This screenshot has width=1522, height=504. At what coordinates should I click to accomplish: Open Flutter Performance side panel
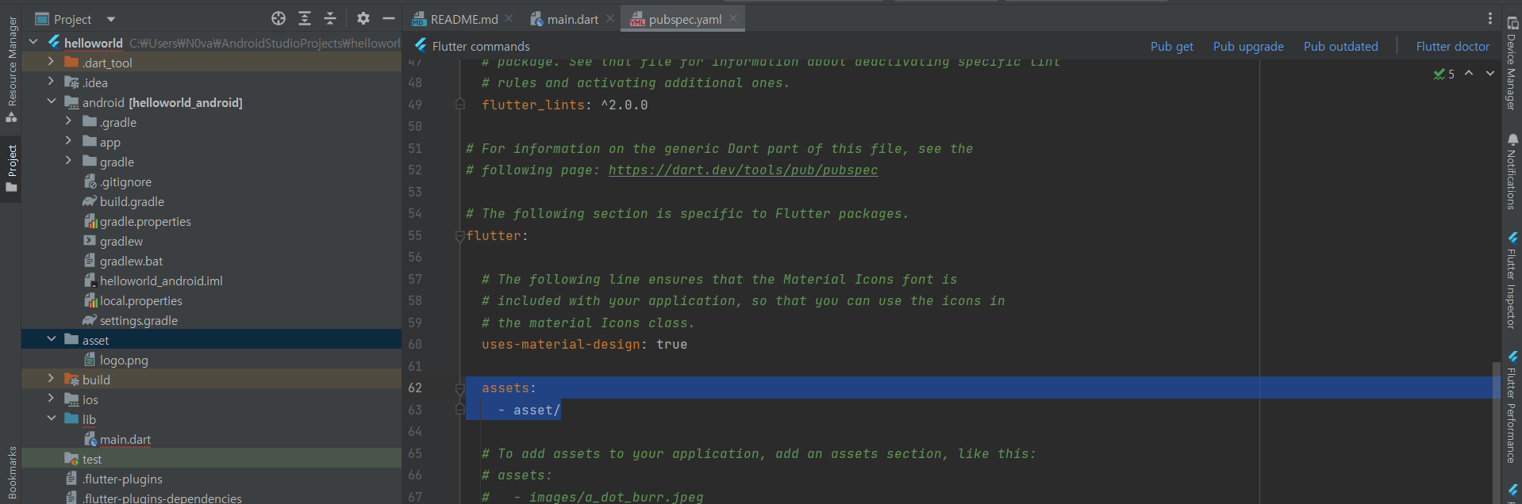[1512, 407]
